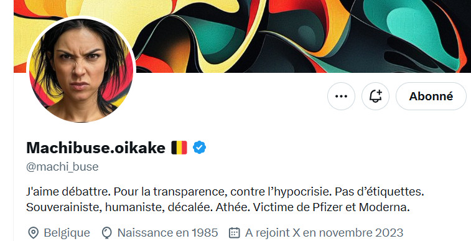This screenshot has height=241, width=471.
Task: Click the Naissance en 1985 text
Action: [x=167, y=232]
